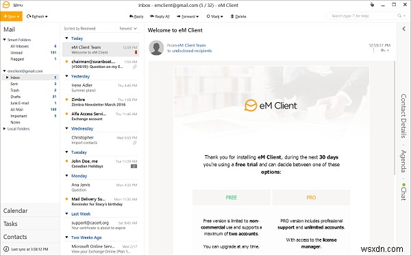
Task: Click the Sorted by Received header
Action: click(79, 28)
